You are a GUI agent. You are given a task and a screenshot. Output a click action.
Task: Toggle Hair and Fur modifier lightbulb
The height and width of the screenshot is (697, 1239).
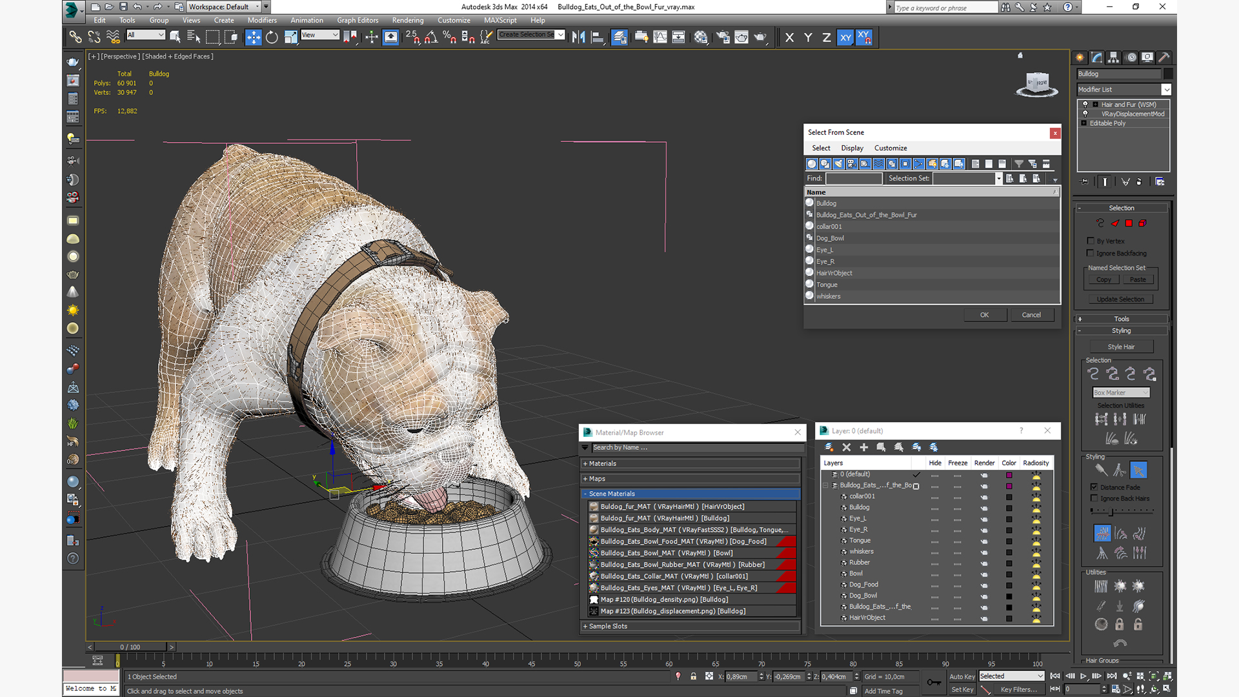click(1085, 105)
